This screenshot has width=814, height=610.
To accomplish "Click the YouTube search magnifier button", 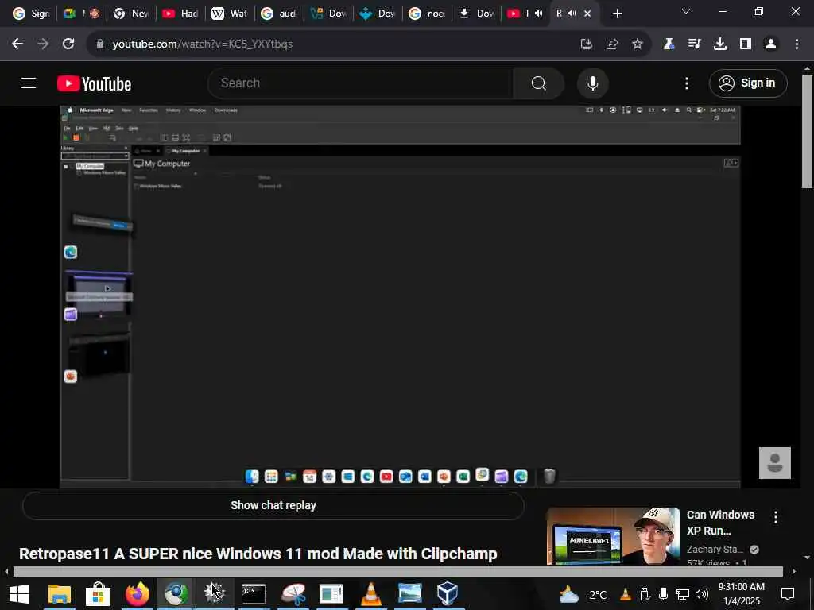I will [538, 83].
